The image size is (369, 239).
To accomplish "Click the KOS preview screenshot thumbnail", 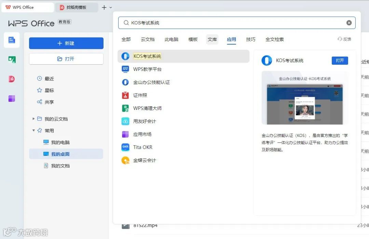I will tap(305, 98).
